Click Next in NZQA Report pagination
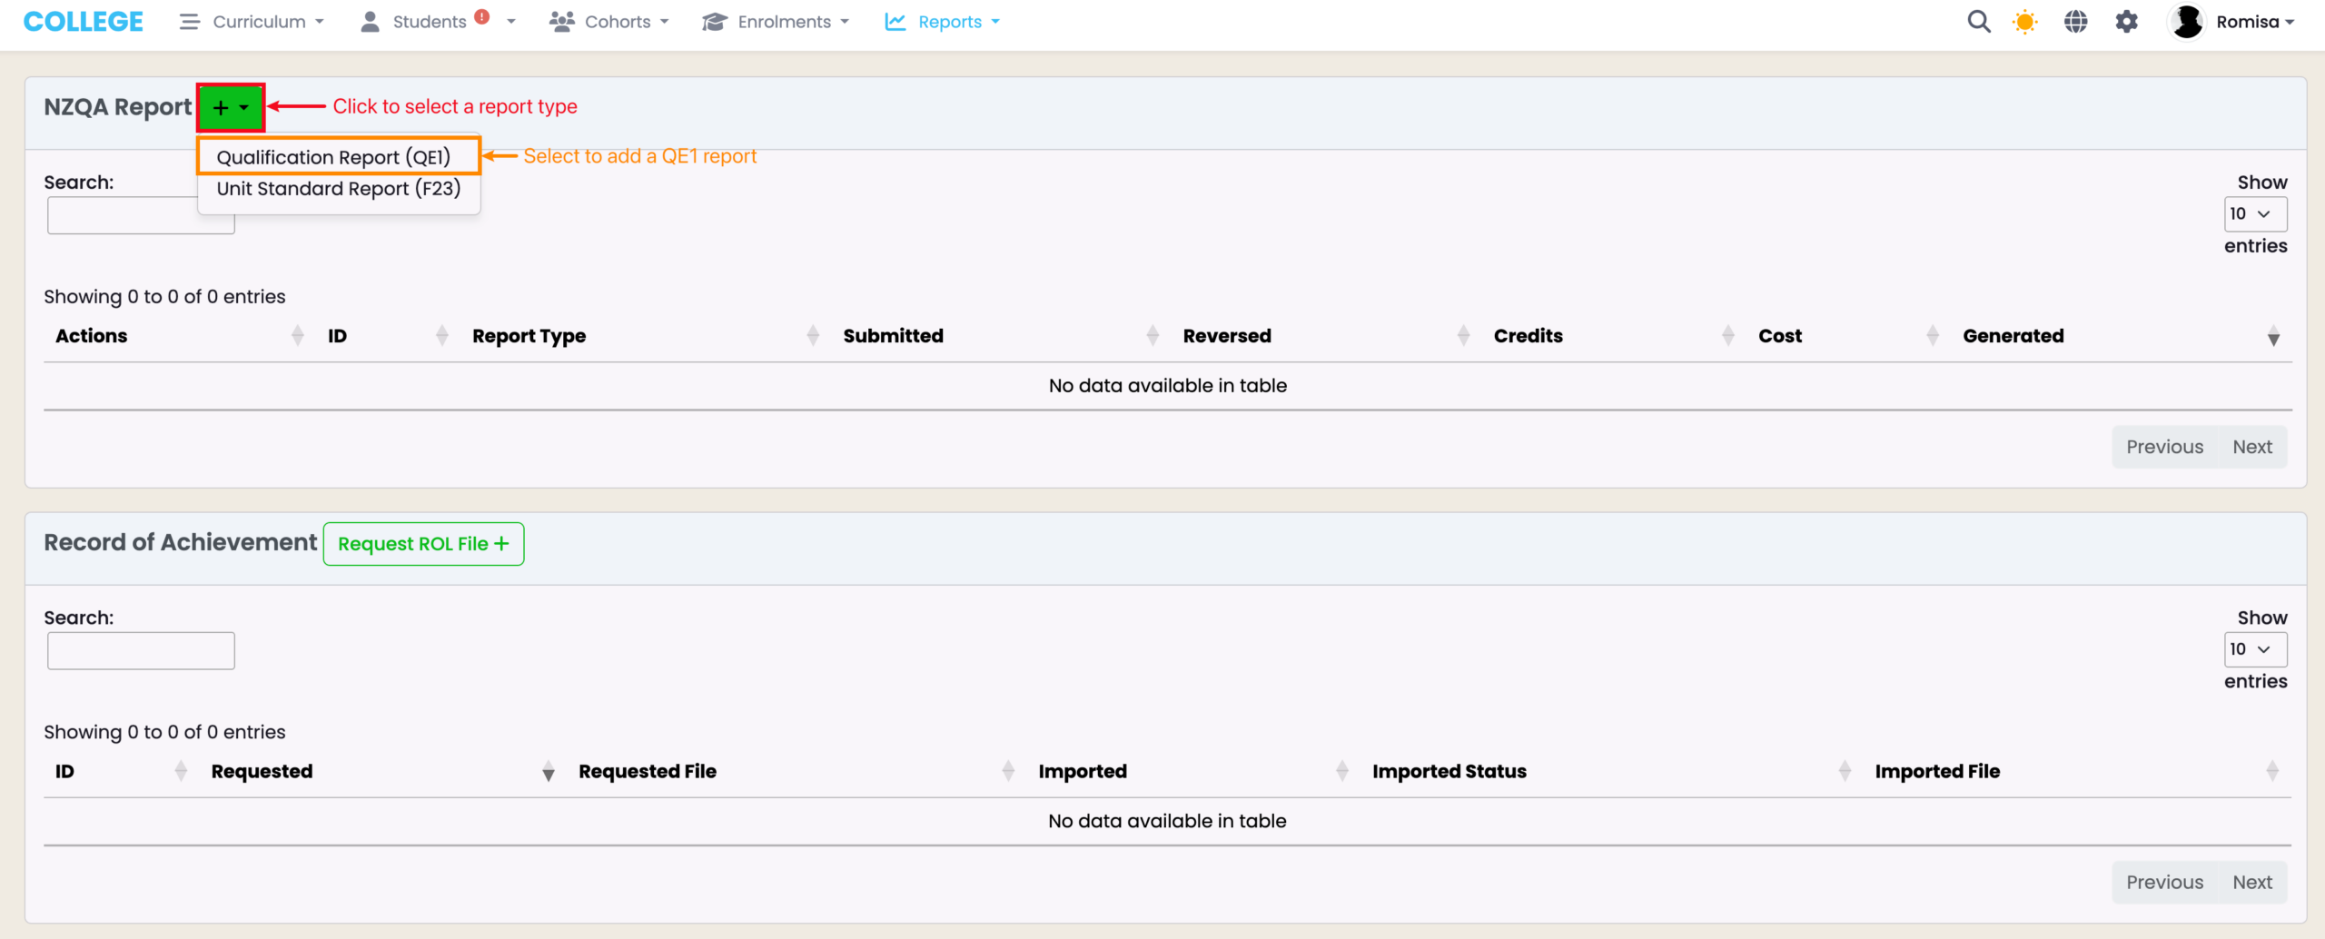Screen dimensions: 2325x939 tap(2251, 447)
